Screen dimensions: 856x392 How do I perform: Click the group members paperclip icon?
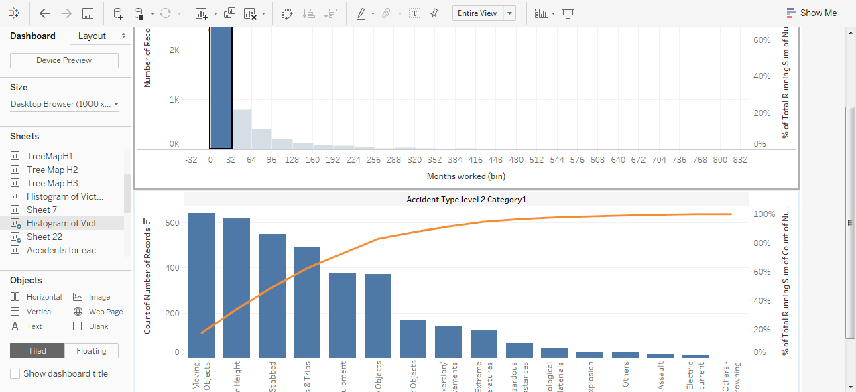tap(386, 13)
